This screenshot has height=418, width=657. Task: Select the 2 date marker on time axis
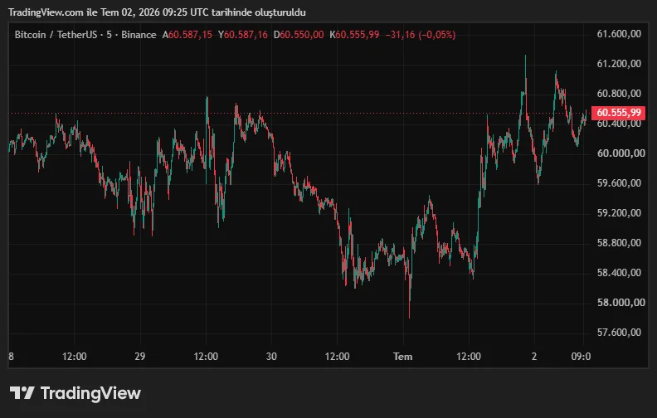[x=534, y=357]
